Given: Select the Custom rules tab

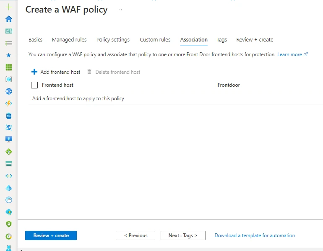Looking at the screenshot, I should [155, 40].
